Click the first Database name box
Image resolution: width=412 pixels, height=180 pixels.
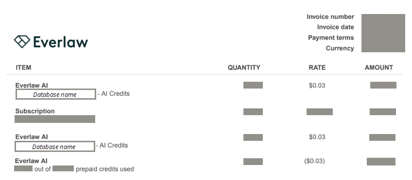coord(55,94)
